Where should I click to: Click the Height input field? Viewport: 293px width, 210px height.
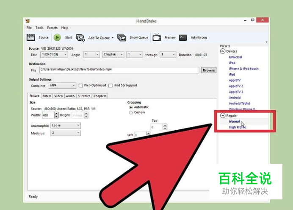click(x=78, y=115)
